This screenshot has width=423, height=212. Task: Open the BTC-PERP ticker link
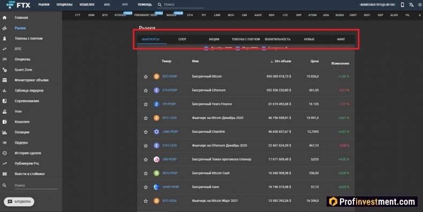[170, 77]
